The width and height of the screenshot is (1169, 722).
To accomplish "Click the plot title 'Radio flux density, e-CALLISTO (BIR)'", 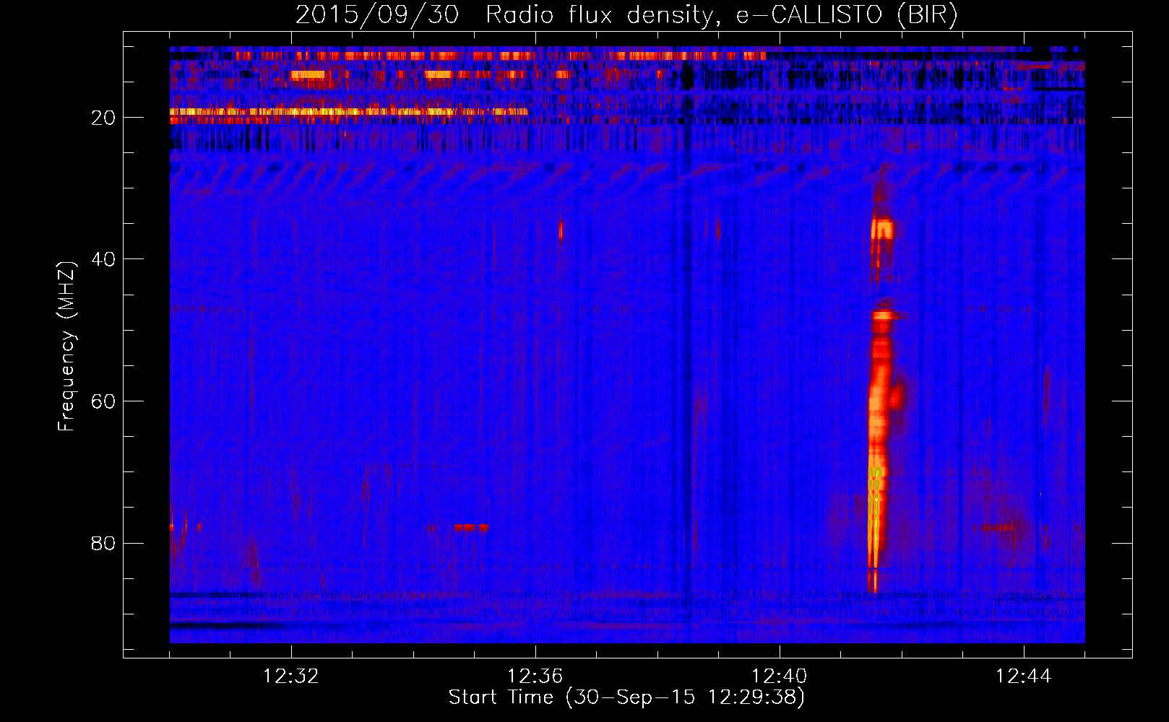I will [x=721, y=14].
